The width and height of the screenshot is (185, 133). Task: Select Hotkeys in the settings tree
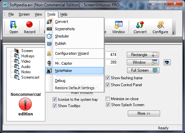pyautogui.click(x=28, y=56)
